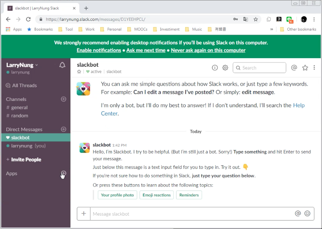The width and height of the screenshot is (322, 229).
Task: Star the slackbot conversation below its title
Action: click(x=79, y=71)
